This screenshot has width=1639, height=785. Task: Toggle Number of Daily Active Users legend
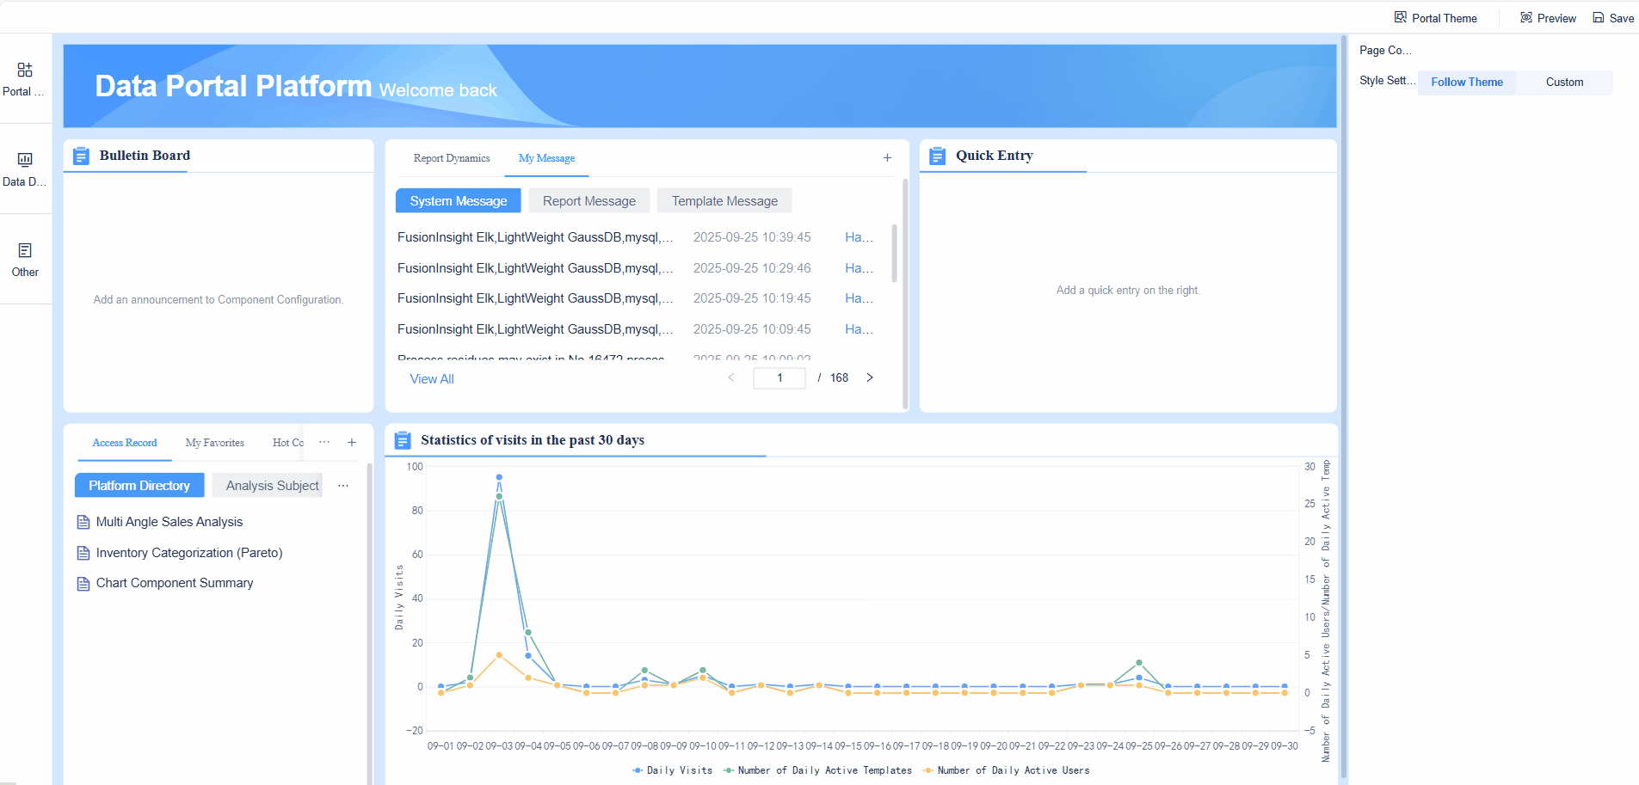point(1006,770)
